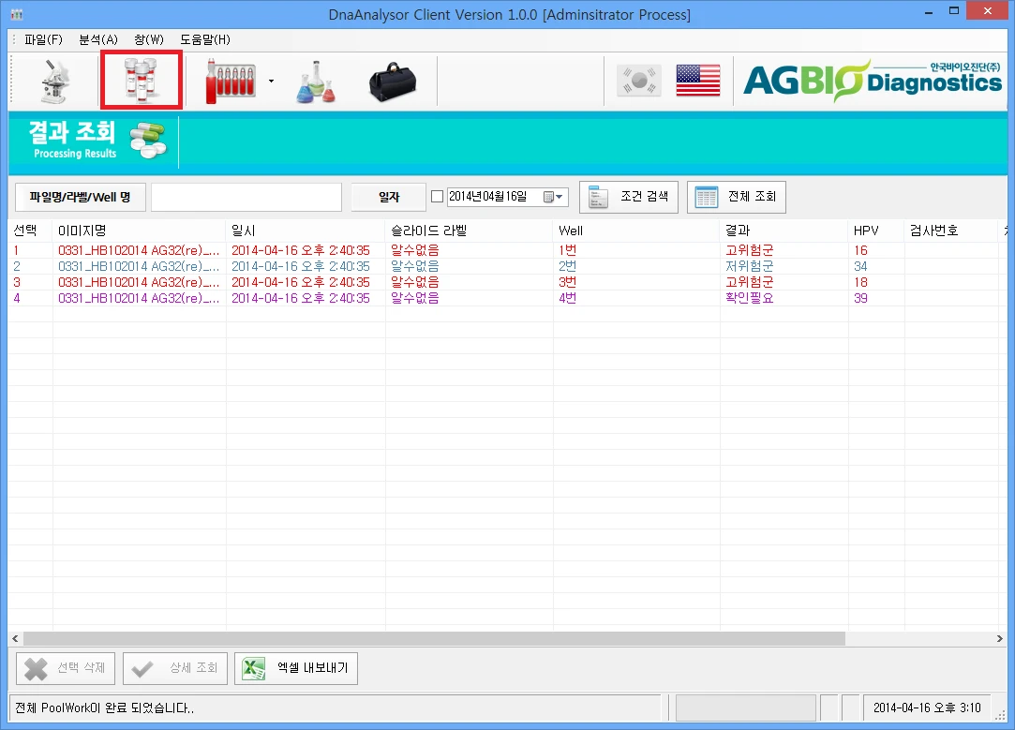This screenshot has height=730, width=1015.
Task: Open the 파일(F) menu
Action: [43, 39]
